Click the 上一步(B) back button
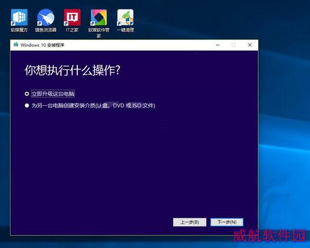This screenshot has height=248, width=310. coord(190,222)
